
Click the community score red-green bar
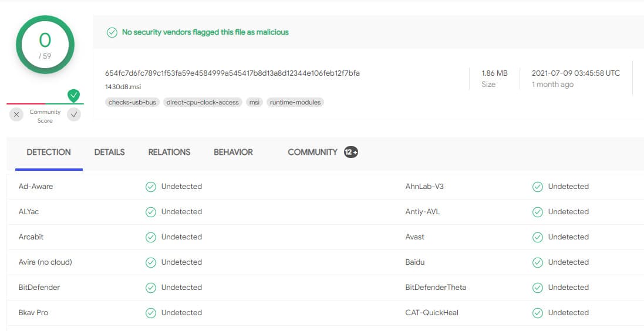(45, 104)
